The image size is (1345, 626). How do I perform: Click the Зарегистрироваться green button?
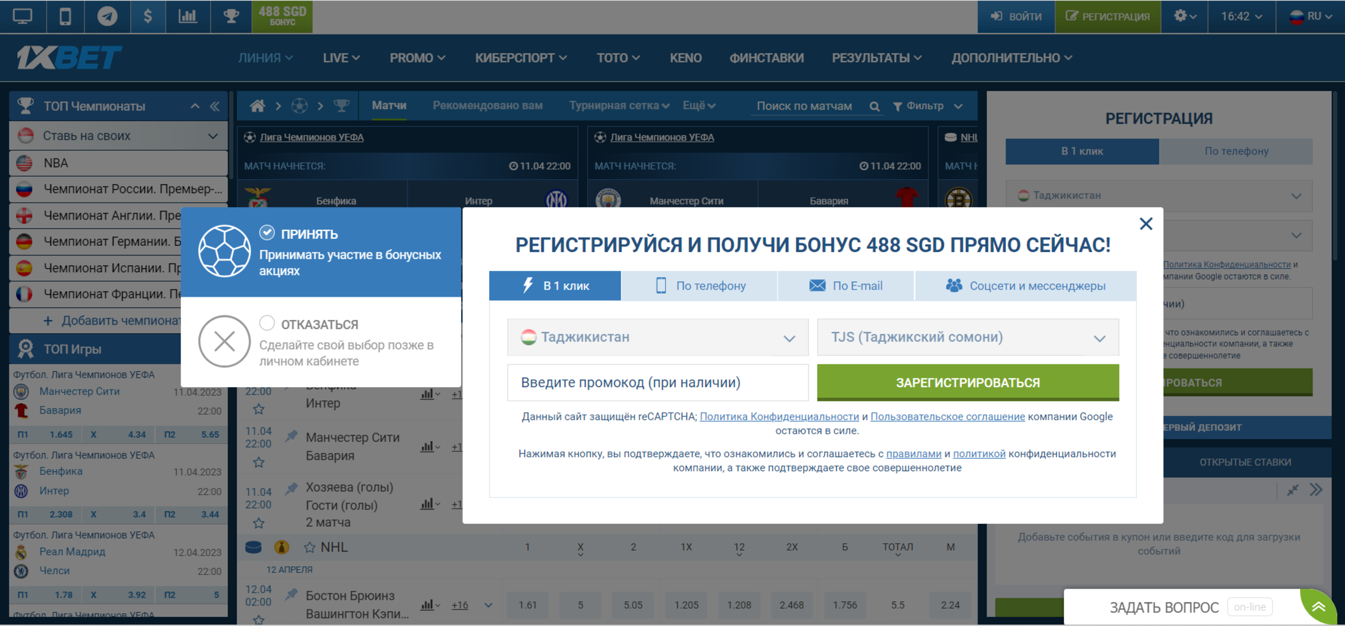[x=968, y=382]
